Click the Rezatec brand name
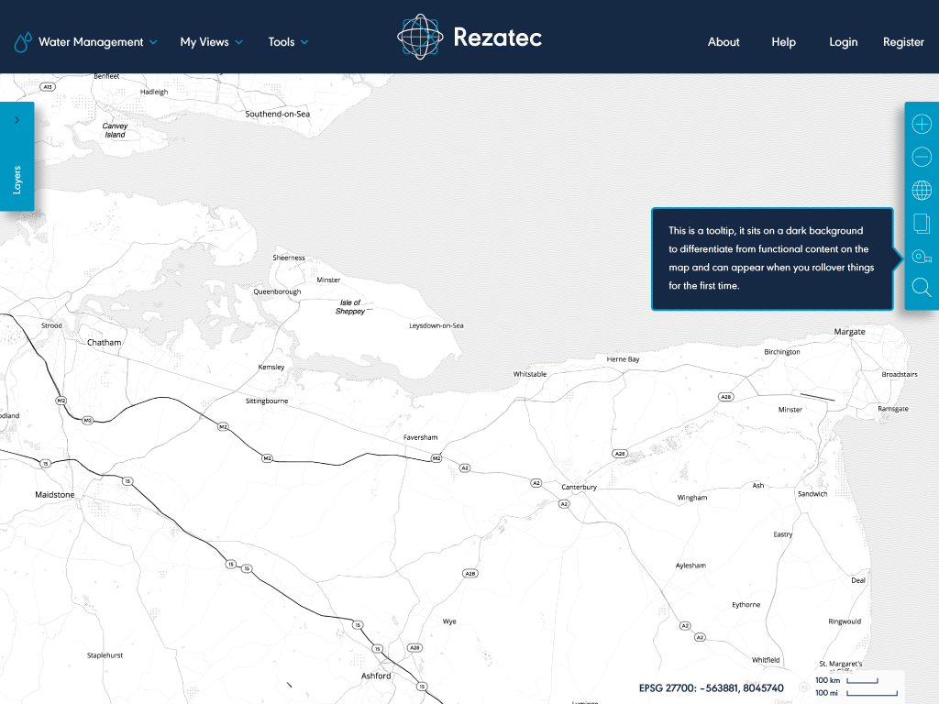Image resolution: width=939 pixels, height=704 pixels. 498,37
